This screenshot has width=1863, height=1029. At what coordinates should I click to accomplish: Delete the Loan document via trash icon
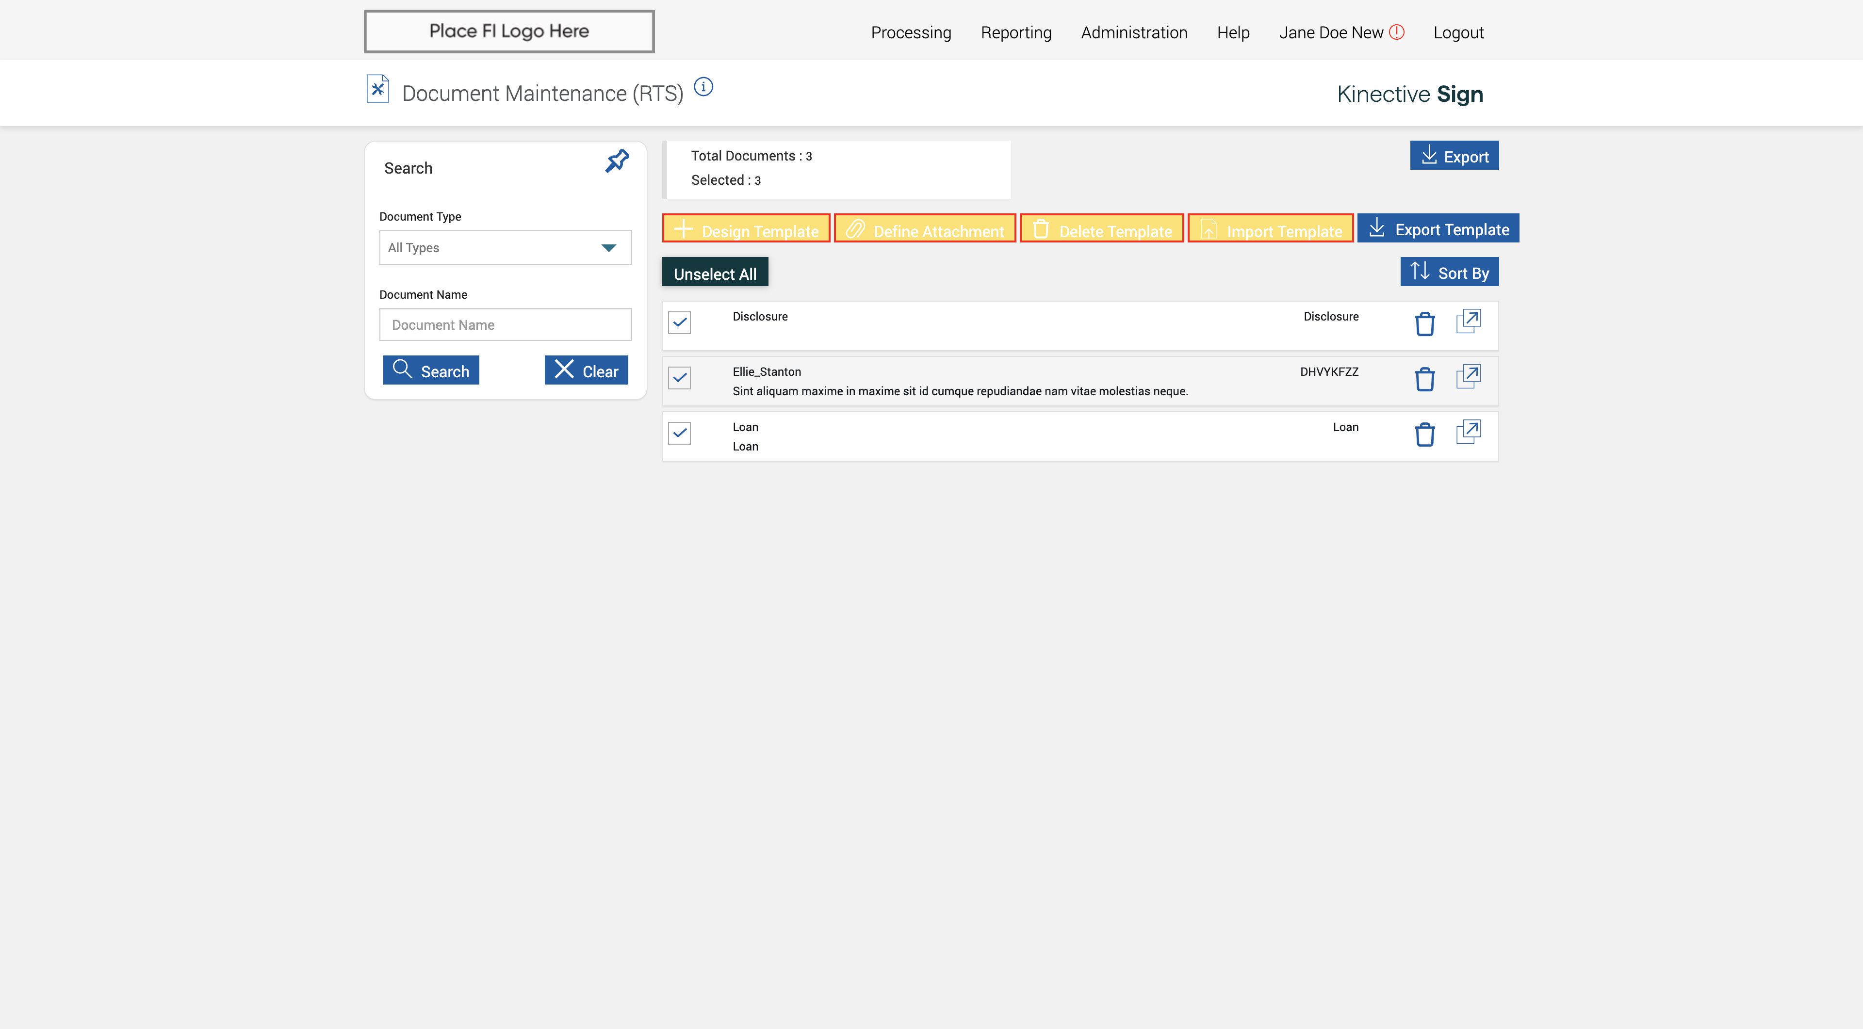pos(1424,434)
